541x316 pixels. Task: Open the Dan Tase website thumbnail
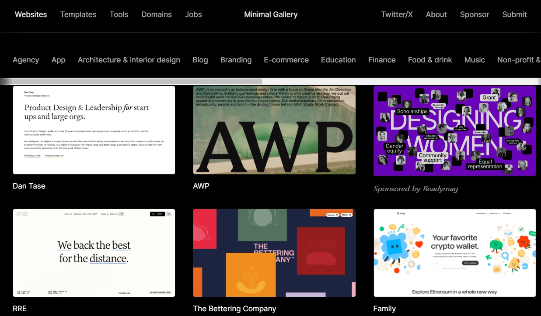94,130
